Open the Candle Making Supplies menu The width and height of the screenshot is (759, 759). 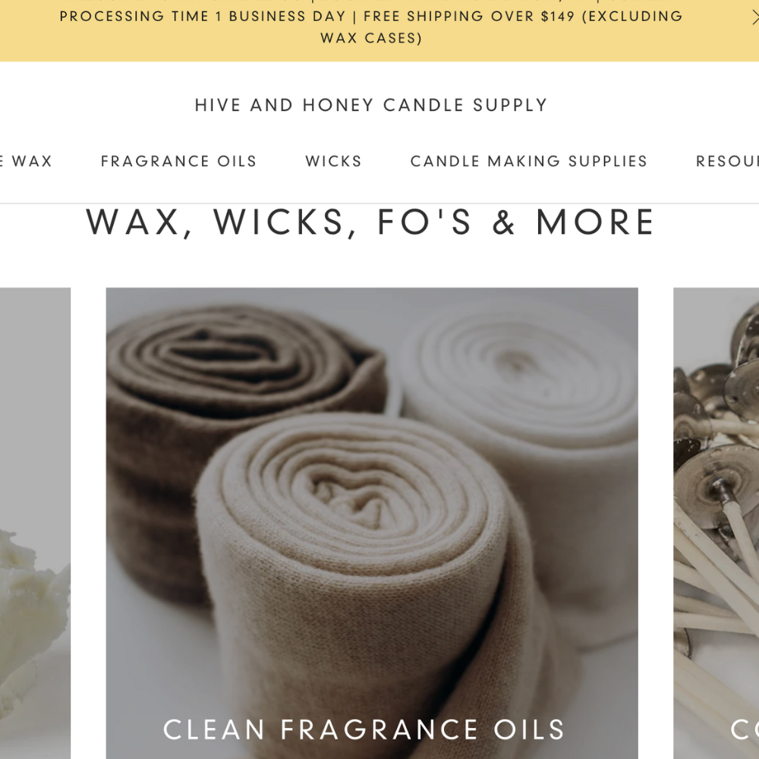[528, 161]
